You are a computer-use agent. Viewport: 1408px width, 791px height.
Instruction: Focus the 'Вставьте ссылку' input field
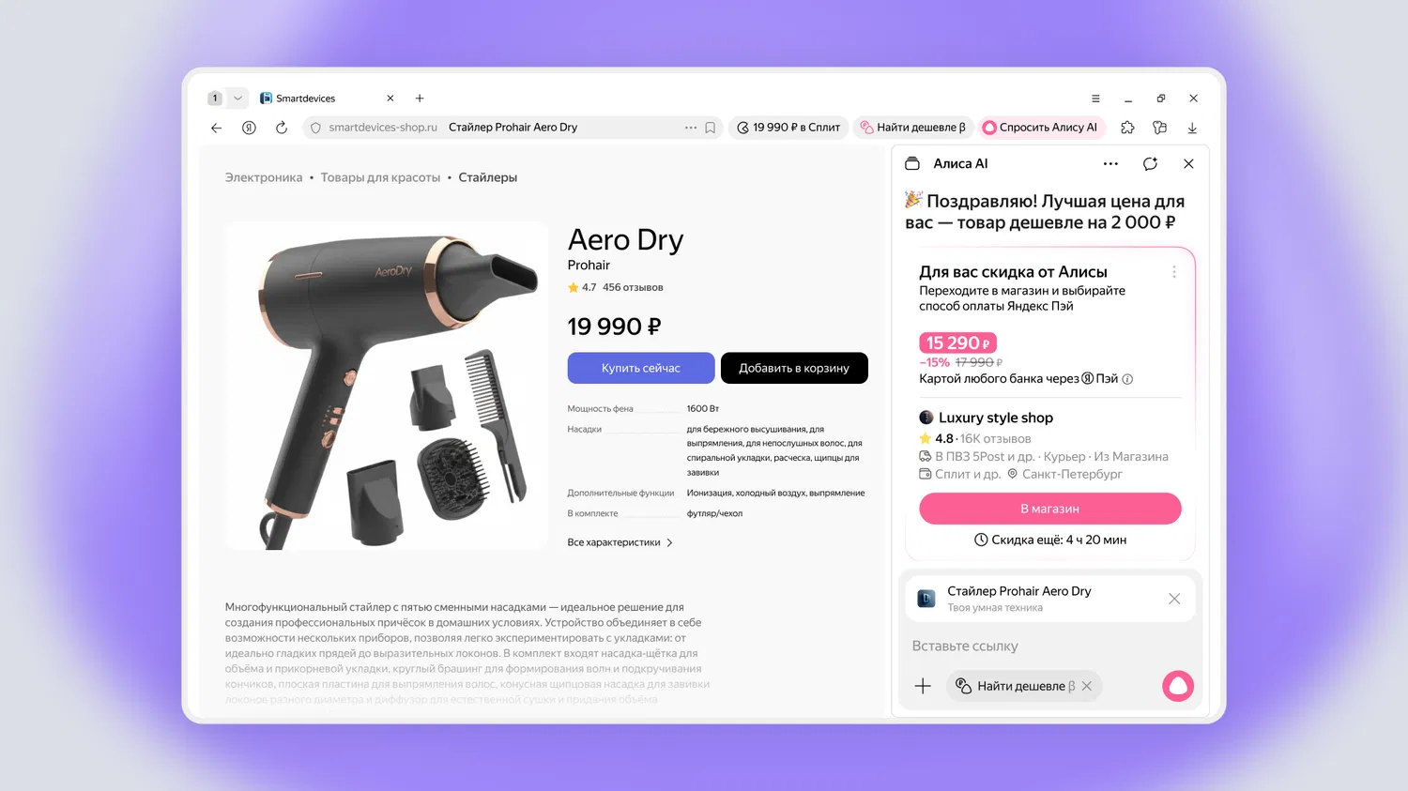pos(1049,646)
